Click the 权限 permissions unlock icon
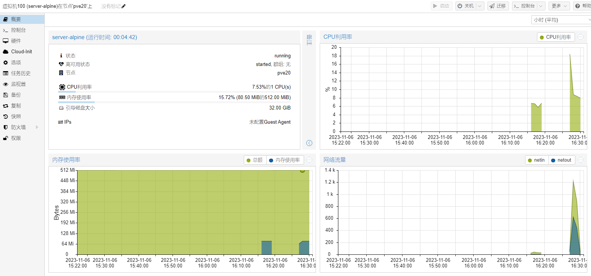Screen dimensions: 591x276 point(6,138)
